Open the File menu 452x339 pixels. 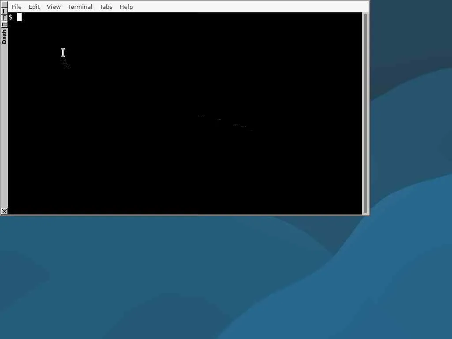pyautogui.click(x=16, y=7)
